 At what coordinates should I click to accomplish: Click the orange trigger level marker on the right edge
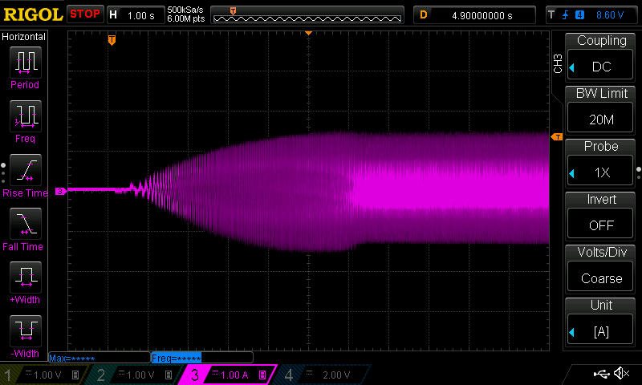pyautogui.click(x=557, y=137)
